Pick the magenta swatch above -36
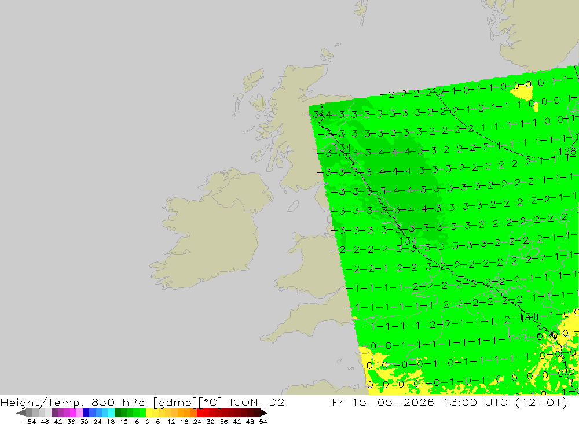The height and width of the screenshot is (424, 579). [74, 412]
